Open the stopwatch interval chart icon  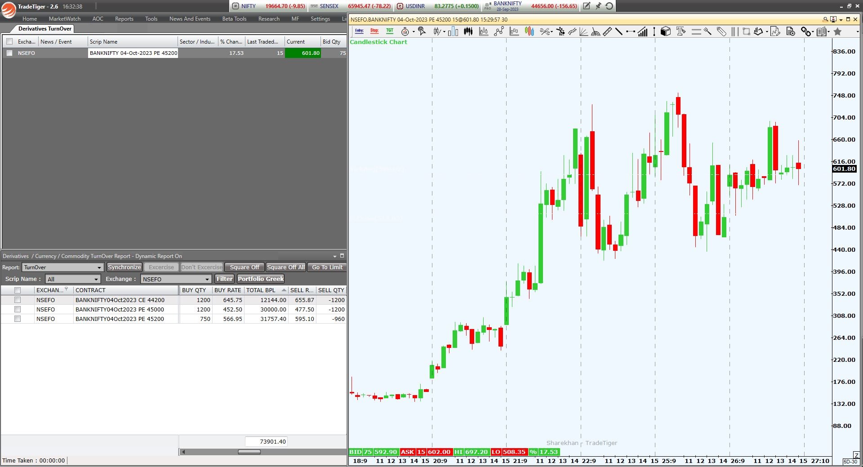tap(405, 31)
